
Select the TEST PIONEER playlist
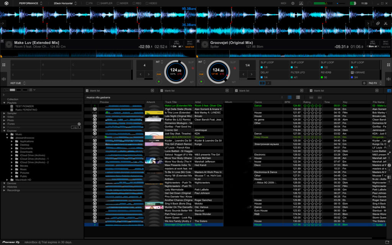tap(24, 106)
